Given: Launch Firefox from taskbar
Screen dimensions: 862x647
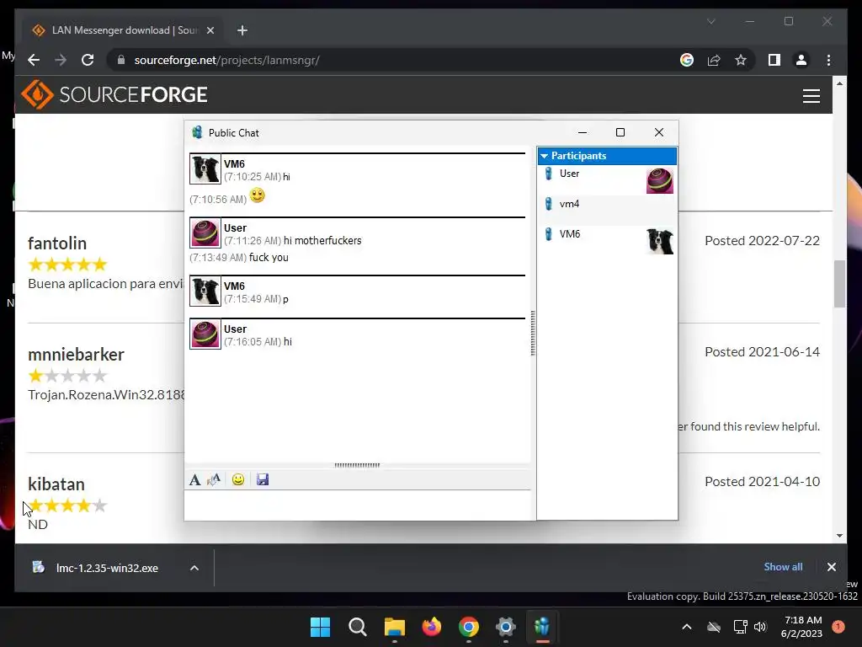Looking at the screenshot, I should 432,627.
